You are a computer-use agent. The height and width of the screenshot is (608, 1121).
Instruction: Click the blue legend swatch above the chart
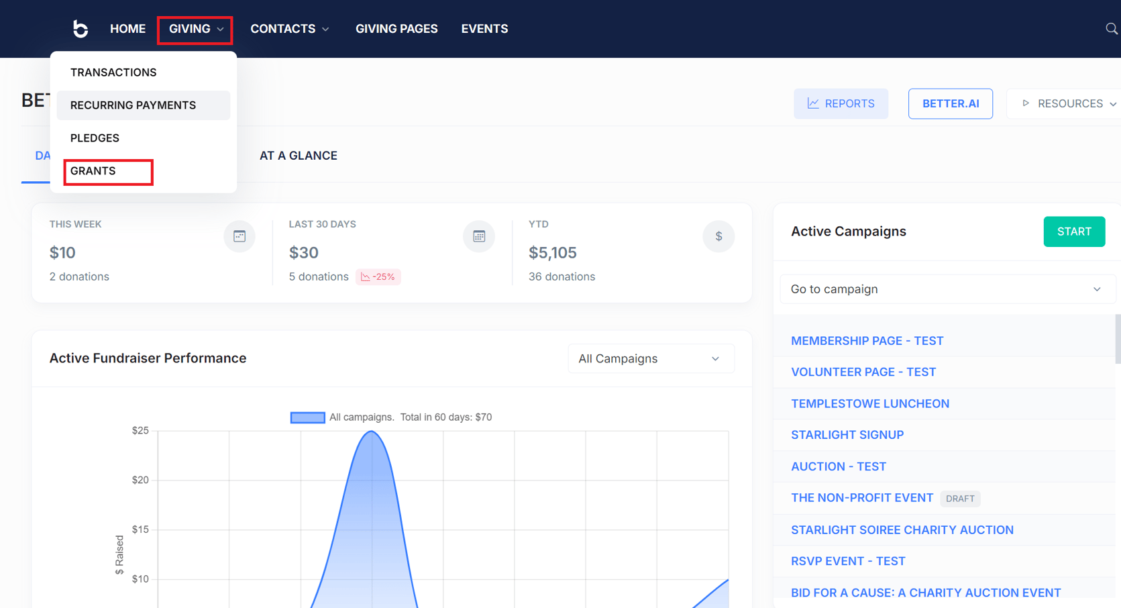[x=307, y=417]
